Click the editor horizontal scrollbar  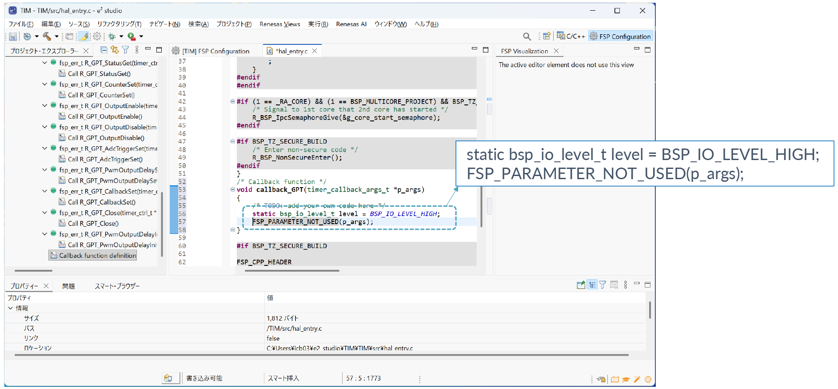[x=292, y=270]
